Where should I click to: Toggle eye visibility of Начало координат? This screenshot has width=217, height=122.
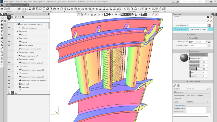(x=9, y=28)
